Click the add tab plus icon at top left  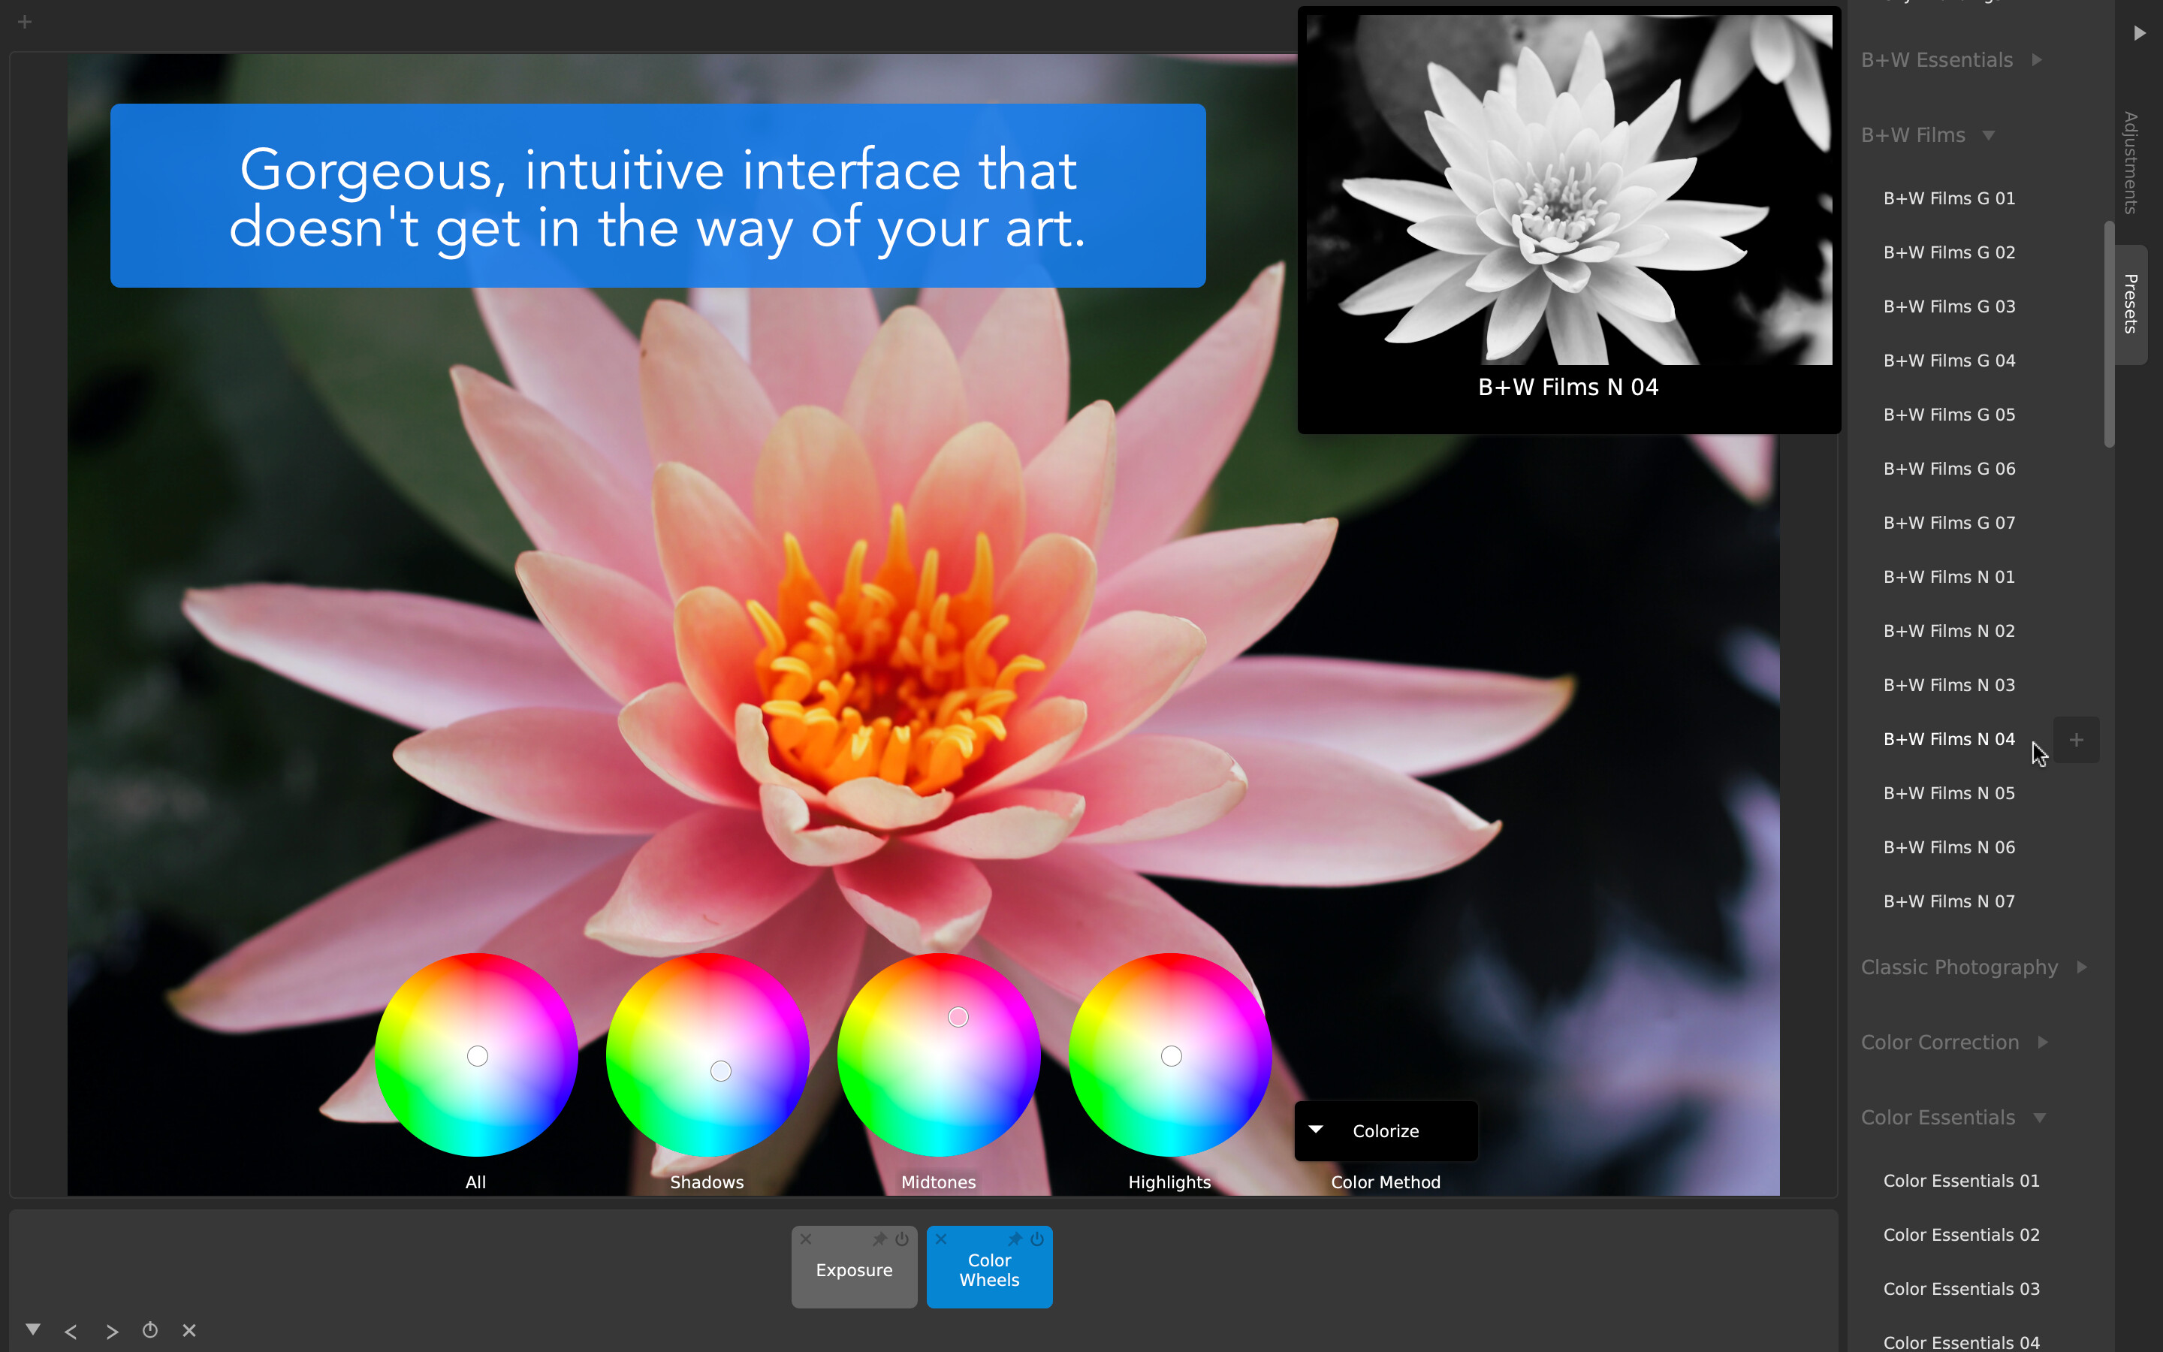point(24,20)
